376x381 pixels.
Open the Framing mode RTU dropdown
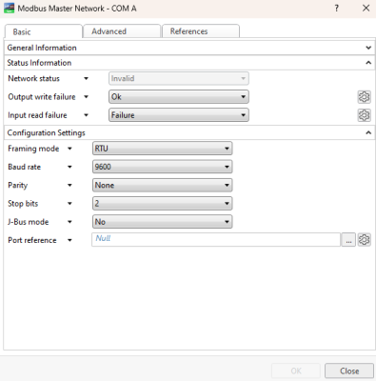pyautogui.click(x=162, y=149)
